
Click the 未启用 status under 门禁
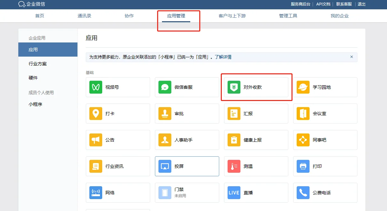click(x=180, y=196)
